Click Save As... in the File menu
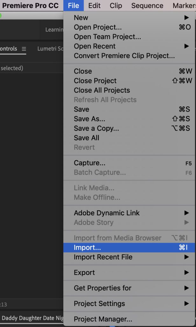Viewport: 196px width, 327px height. tap(129, 119)
